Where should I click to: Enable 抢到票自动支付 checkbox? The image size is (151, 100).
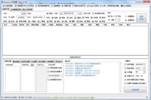49,80
